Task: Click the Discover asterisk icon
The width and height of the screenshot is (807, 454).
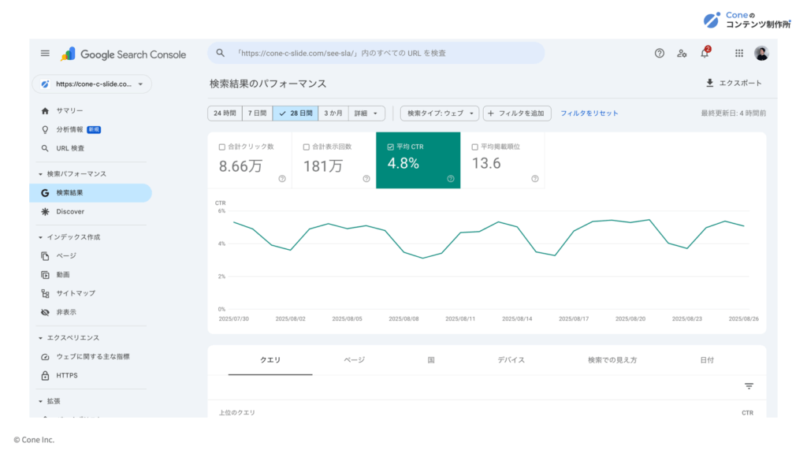Action: (x=45, y=211)
